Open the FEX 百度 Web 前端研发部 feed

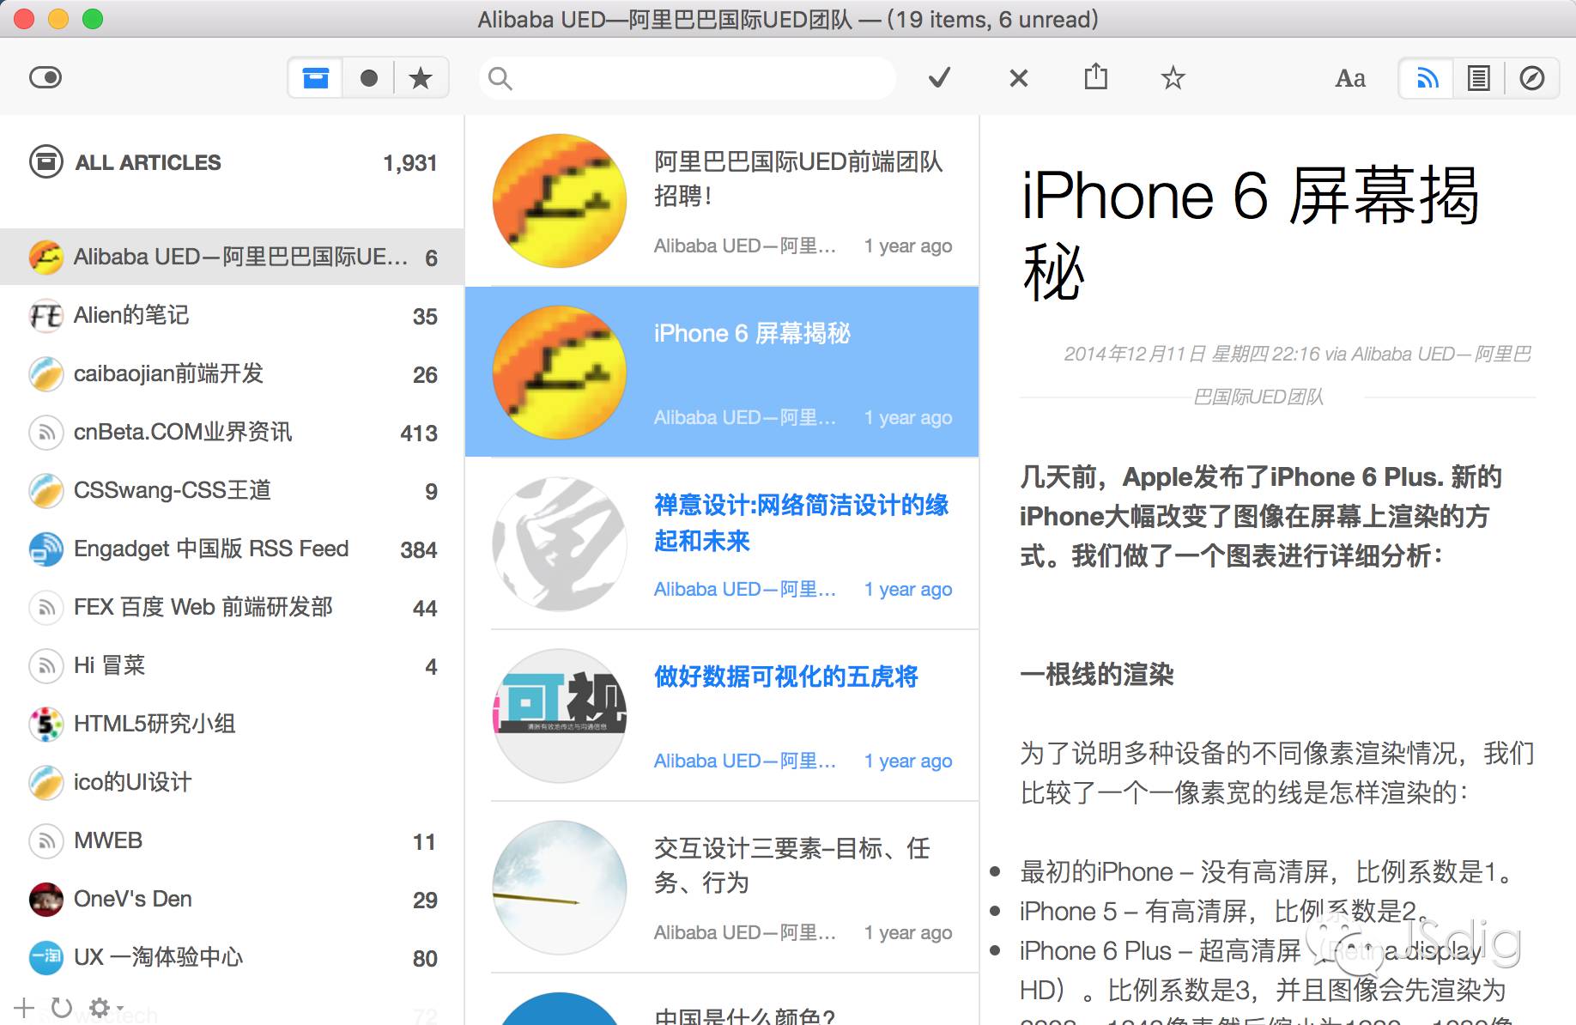coord(232,608)
